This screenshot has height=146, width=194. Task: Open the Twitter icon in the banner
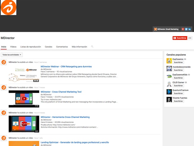point(186,29)
